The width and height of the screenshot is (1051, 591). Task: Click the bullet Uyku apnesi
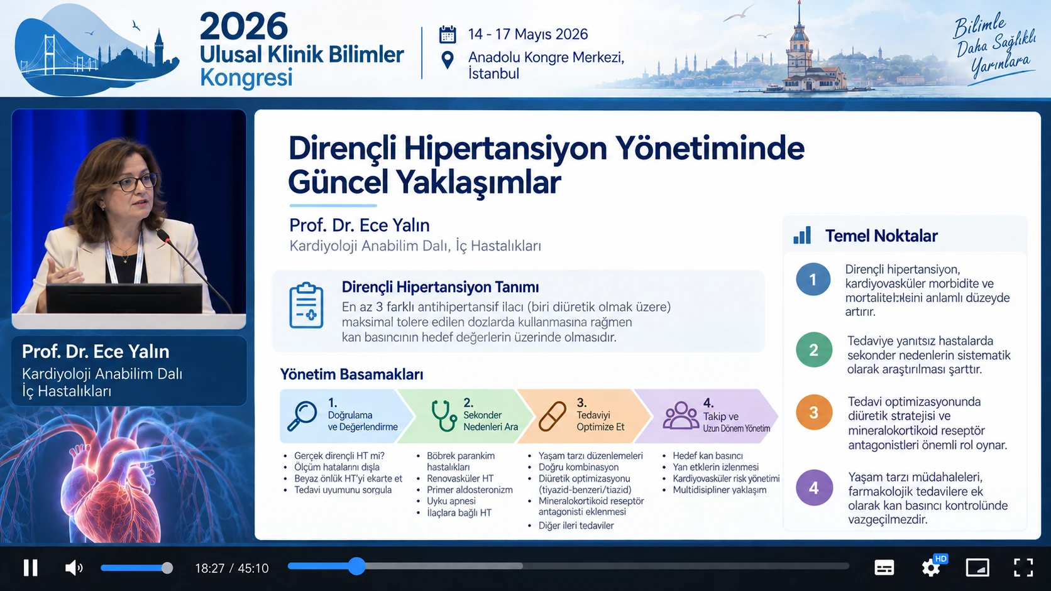click(x=451, y=501)
